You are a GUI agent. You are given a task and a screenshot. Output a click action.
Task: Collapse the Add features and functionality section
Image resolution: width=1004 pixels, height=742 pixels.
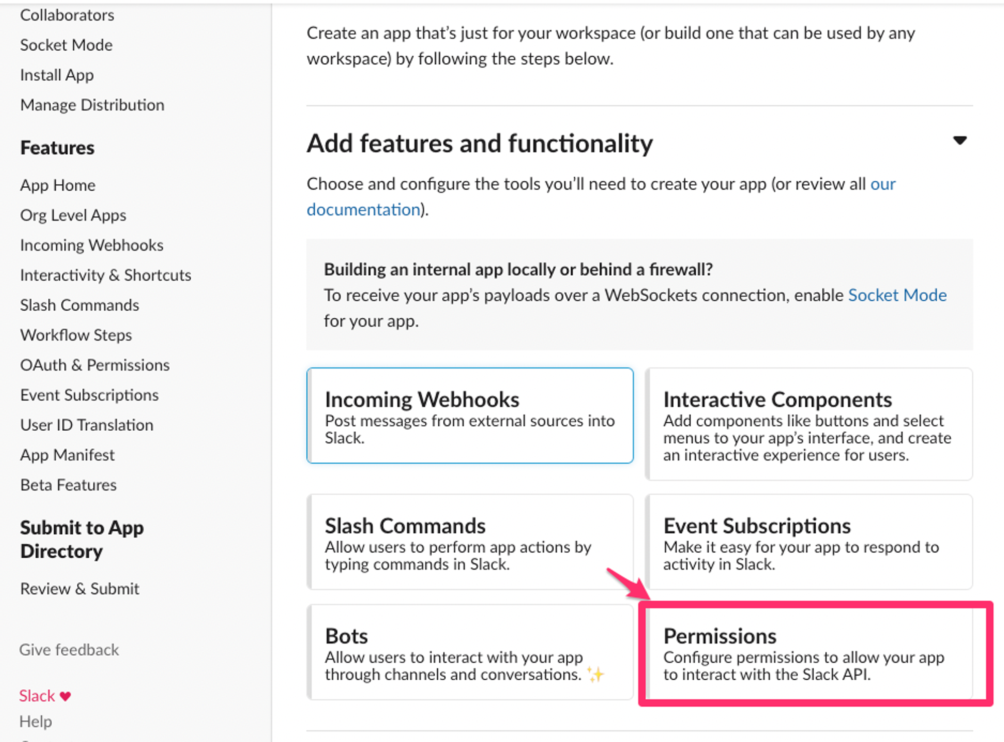click(959, 141)
